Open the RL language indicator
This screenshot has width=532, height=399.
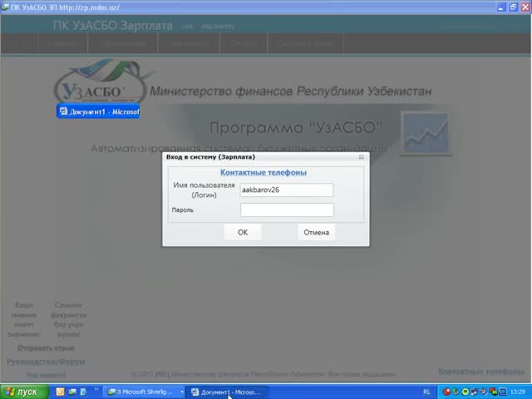(x=426, y=392)
